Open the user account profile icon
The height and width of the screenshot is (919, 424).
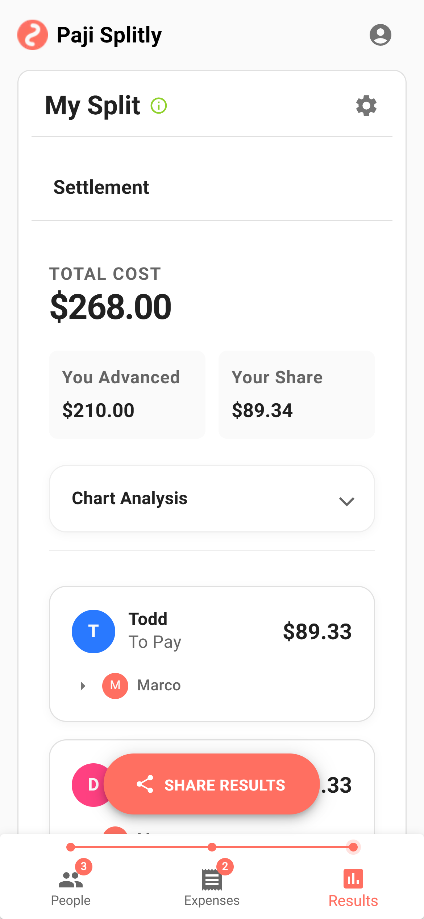(x=380, y=35)
